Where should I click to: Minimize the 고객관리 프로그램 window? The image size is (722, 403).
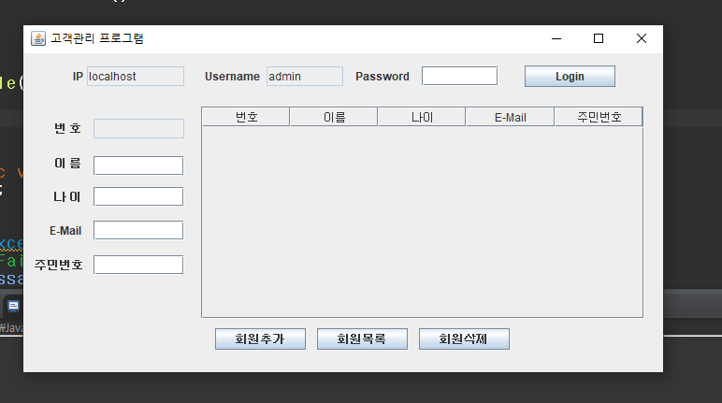(x=556, y=38)
